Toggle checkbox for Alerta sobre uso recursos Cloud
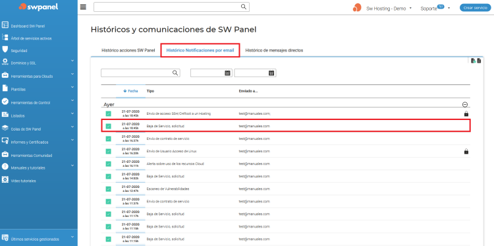Image resolution: width=494 pixels, height=246 pixels. click(x=109, y=164)
